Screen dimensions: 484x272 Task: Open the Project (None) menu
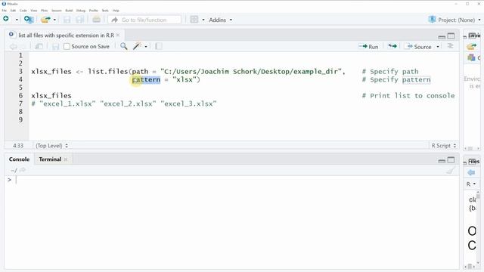click(455, 20)
